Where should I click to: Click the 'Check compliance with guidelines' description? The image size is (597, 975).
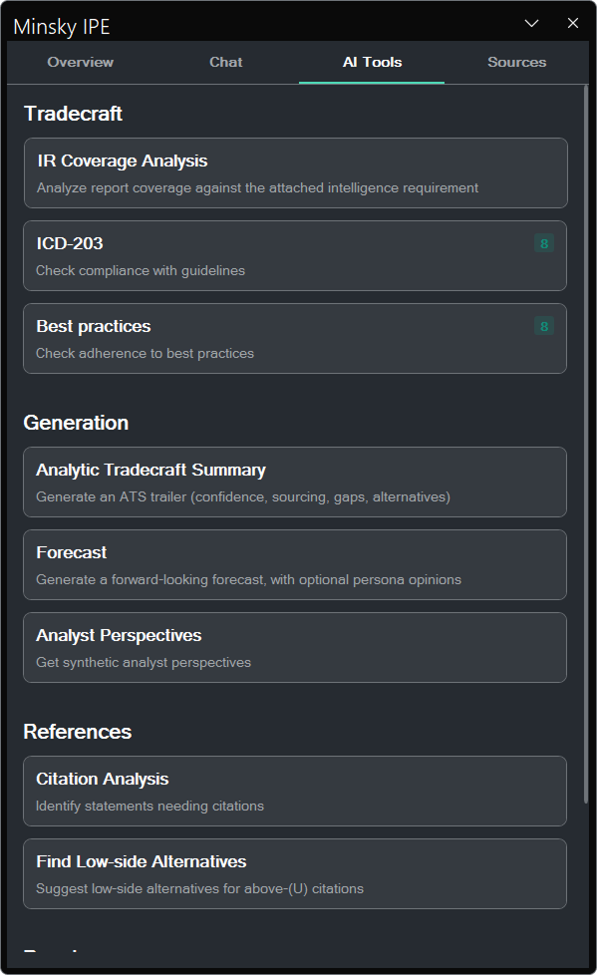pyautogui.click(x=141, y=270)
